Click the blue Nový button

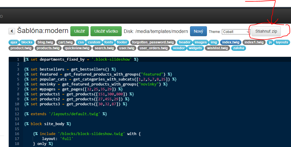point(198,31)
